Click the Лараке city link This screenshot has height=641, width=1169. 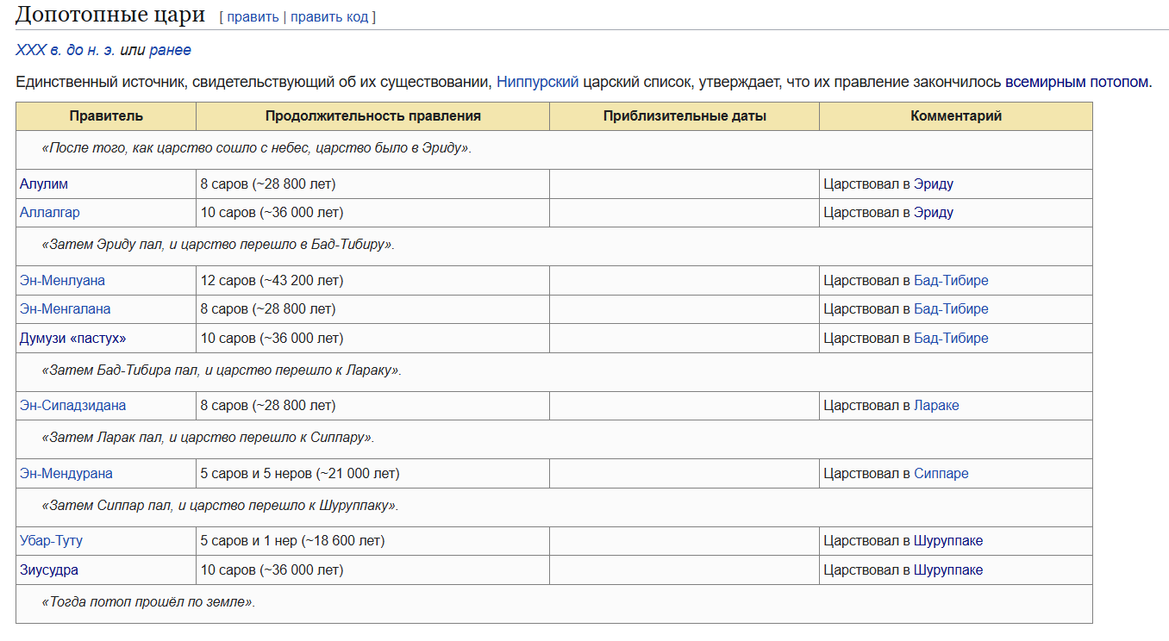tap(936, 405)
